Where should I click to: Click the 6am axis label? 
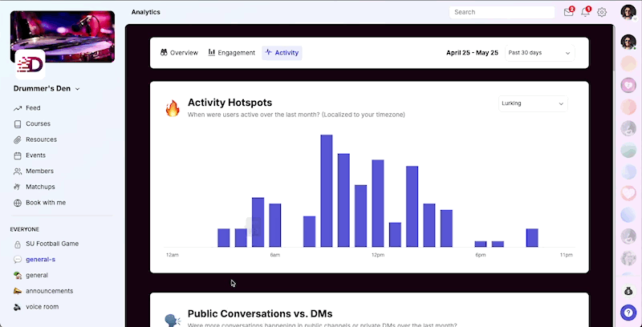[x=275, y=255]
